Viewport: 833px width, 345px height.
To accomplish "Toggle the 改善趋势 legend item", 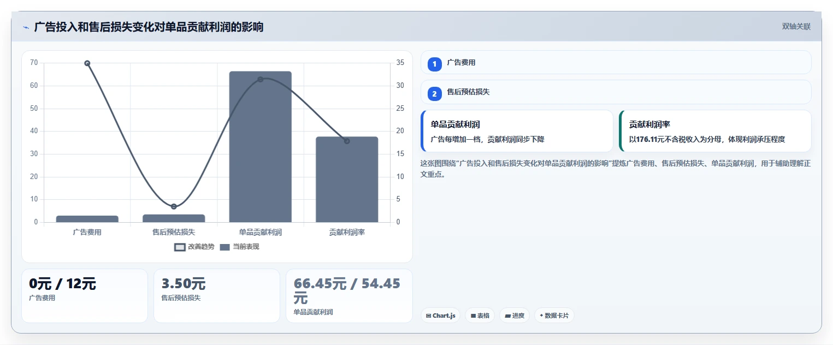I will 194,247.
